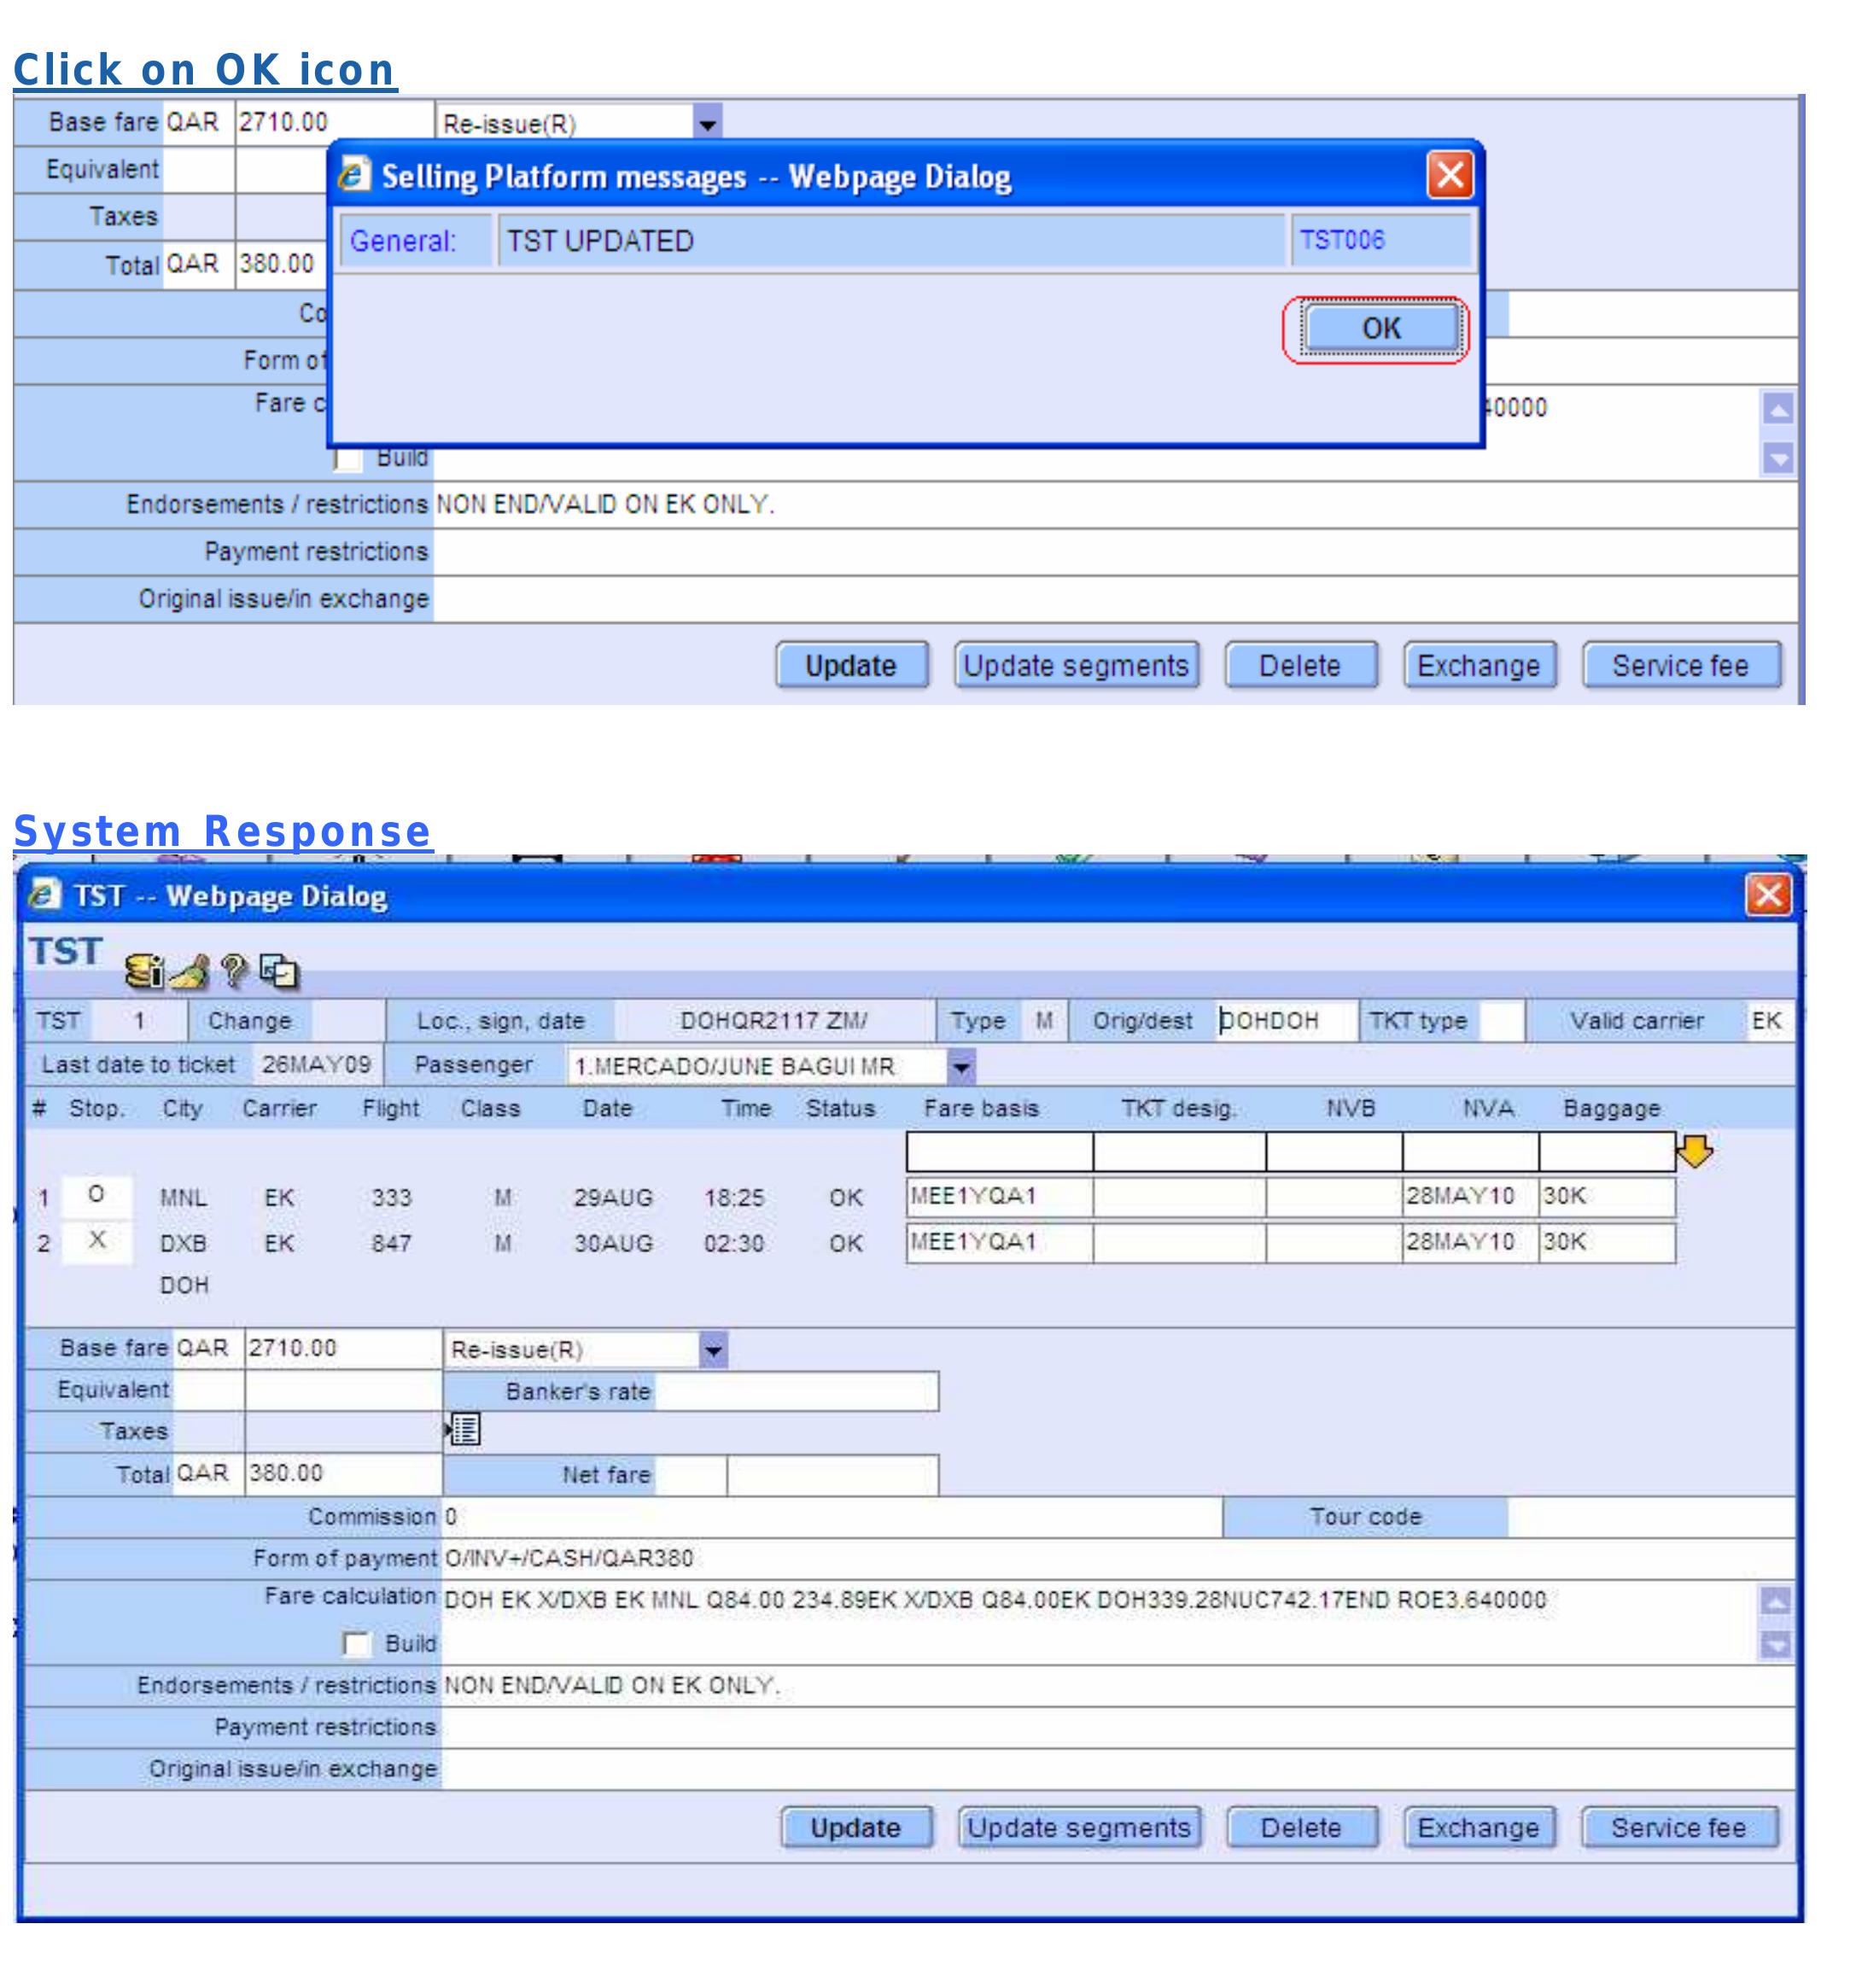Viewport: 1856px width, 1988px height.
Task: Click Update segments in the TST Webpage Dialog
Action: [x=1079, y=1827]
